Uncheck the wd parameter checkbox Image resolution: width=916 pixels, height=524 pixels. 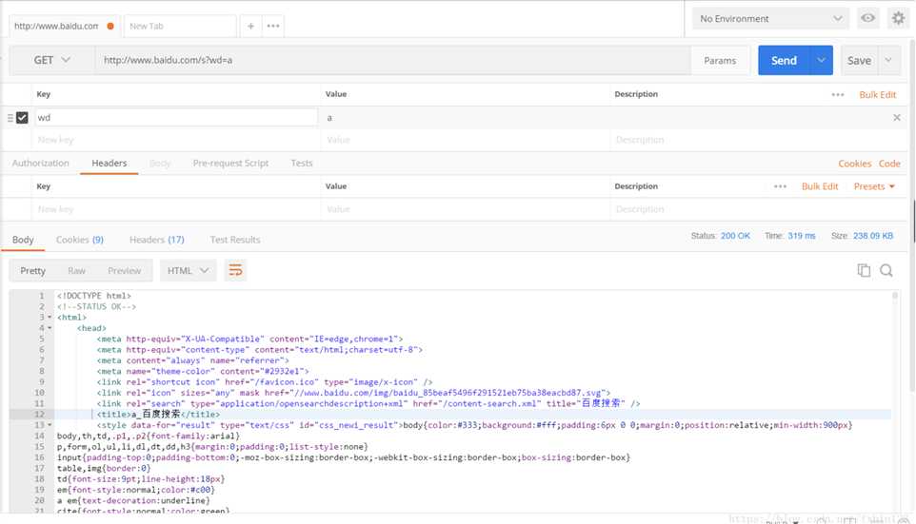click(22, 117)
